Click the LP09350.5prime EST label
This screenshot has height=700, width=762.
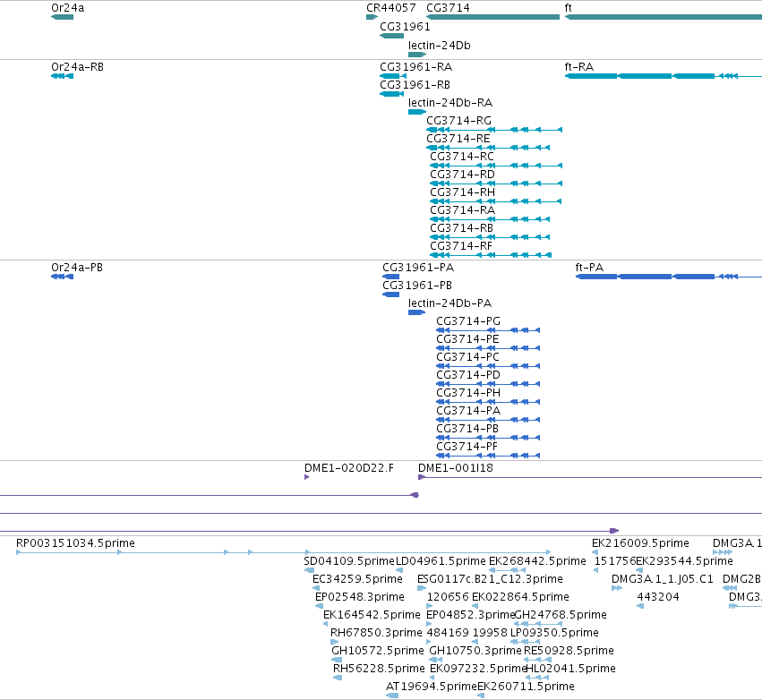(x=554, y=633)
